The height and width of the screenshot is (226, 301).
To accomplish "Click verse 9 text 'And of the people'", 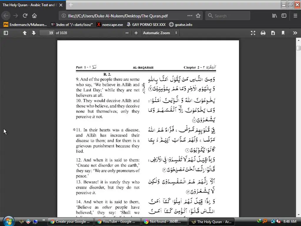I will point(97,79).
